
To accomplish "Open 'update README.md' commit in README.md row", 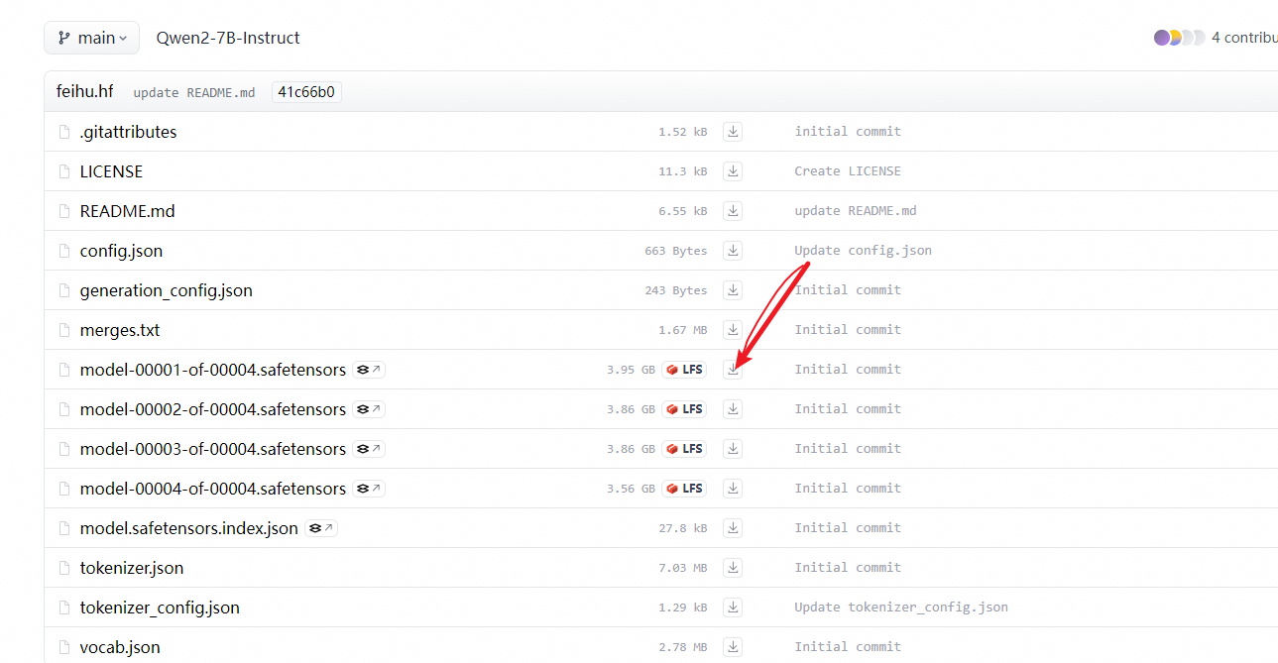I will [856, 211].
